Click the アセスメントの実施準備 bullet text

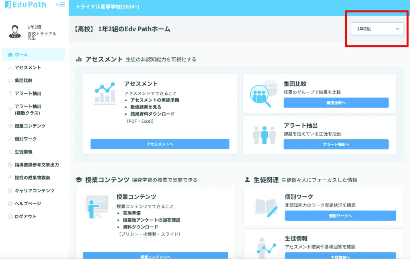pos(155,100)
